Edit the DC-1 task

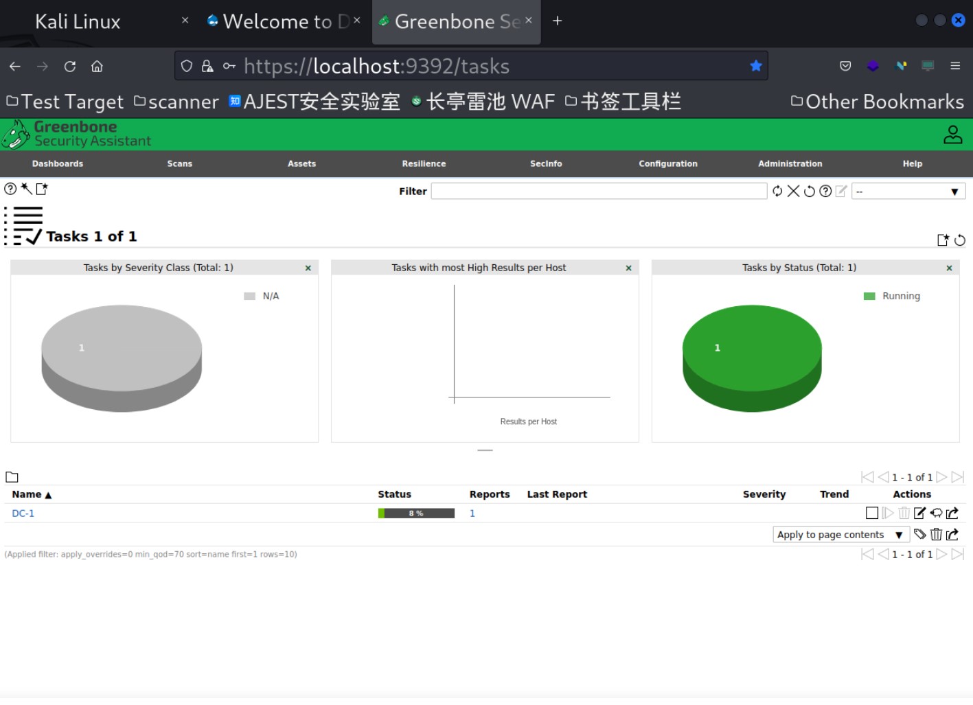coord(920,513)
